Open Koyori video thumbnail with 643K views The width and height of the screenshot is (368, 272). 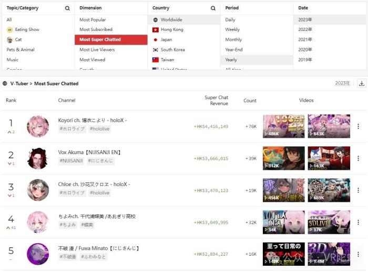(329, 126)
